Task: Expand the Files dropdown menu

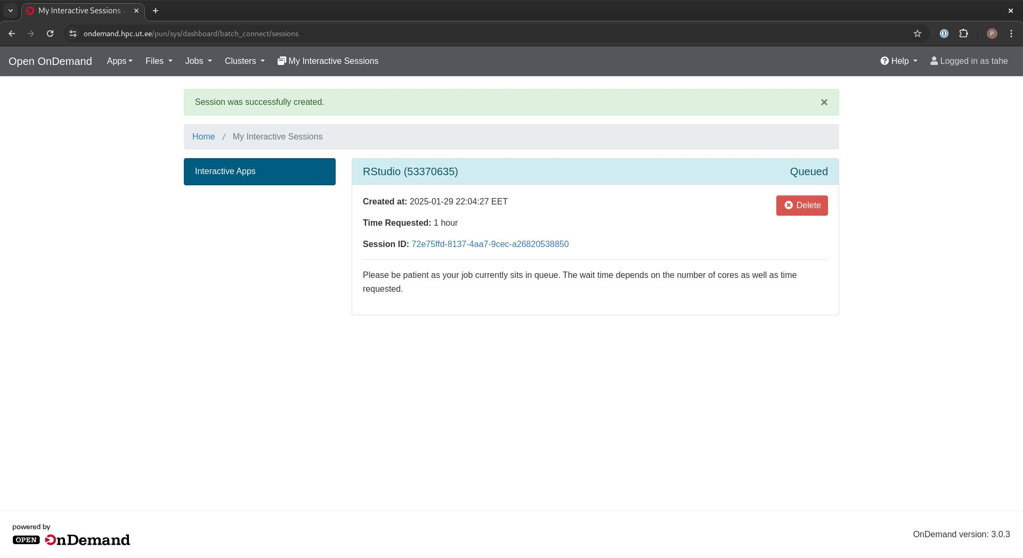Action: (x=159, y=61)
